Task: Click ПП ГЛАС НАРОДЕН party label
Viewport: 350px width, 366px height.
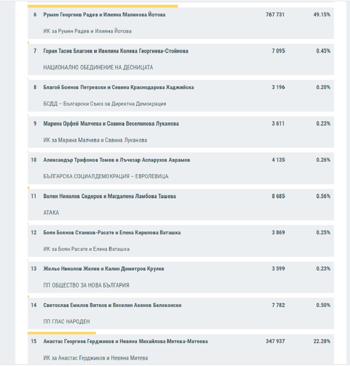Action: click(x=66, y=321)
